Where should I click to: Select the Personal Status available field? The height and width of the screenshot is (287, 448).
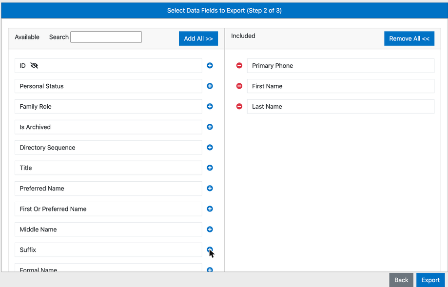(108, 86)
